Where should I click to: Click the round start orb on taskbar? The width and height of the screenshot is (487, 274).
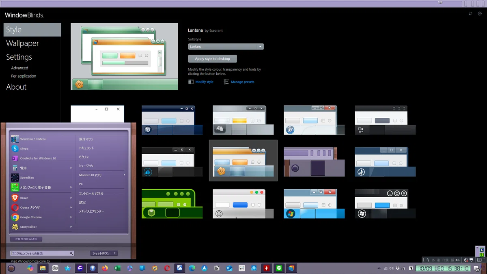click(11, 268)
